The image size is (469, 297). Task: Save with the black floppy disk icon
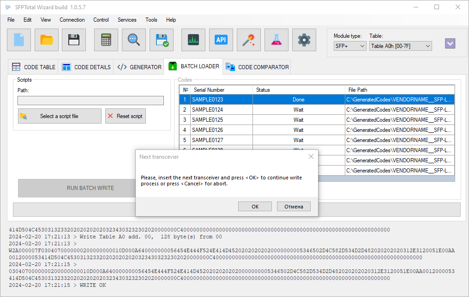coord(74,40)
